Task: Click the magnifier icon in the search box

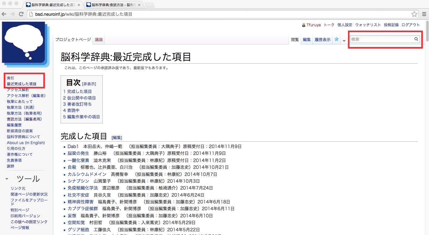Action: tap(416, 39)
